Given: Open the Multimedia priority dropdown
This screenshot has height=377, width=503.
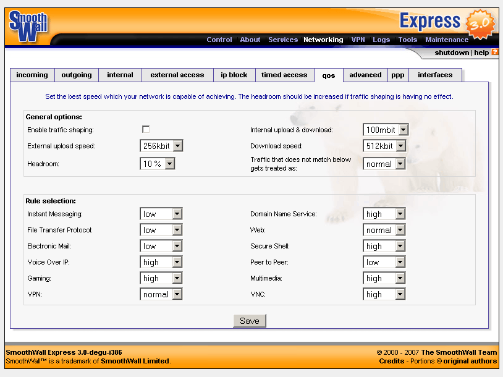Looking at the screenshot, I should pos(384,278).
